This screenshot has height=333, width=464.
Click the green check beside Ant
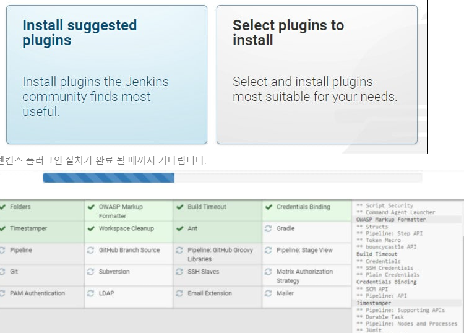coord(180,228)
